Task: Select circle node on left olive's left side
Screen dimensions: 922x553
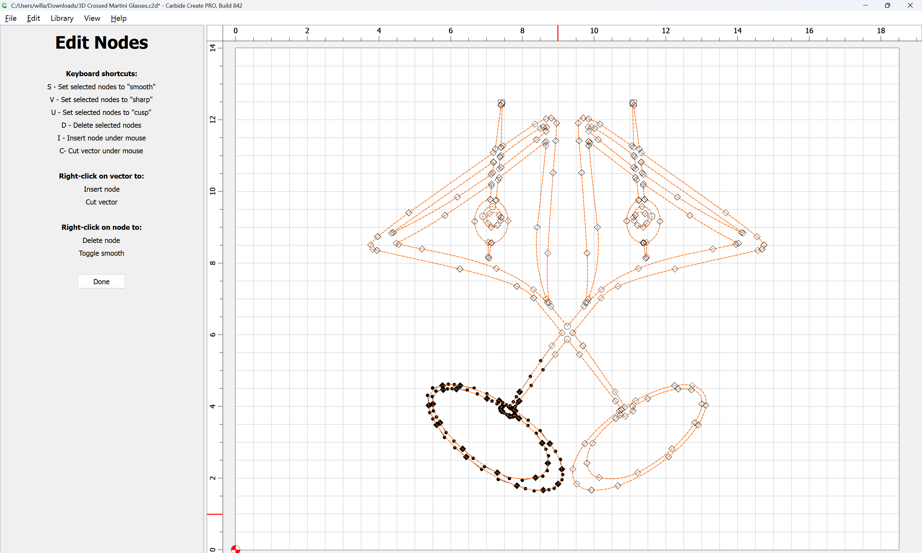Action: (483, 216)
